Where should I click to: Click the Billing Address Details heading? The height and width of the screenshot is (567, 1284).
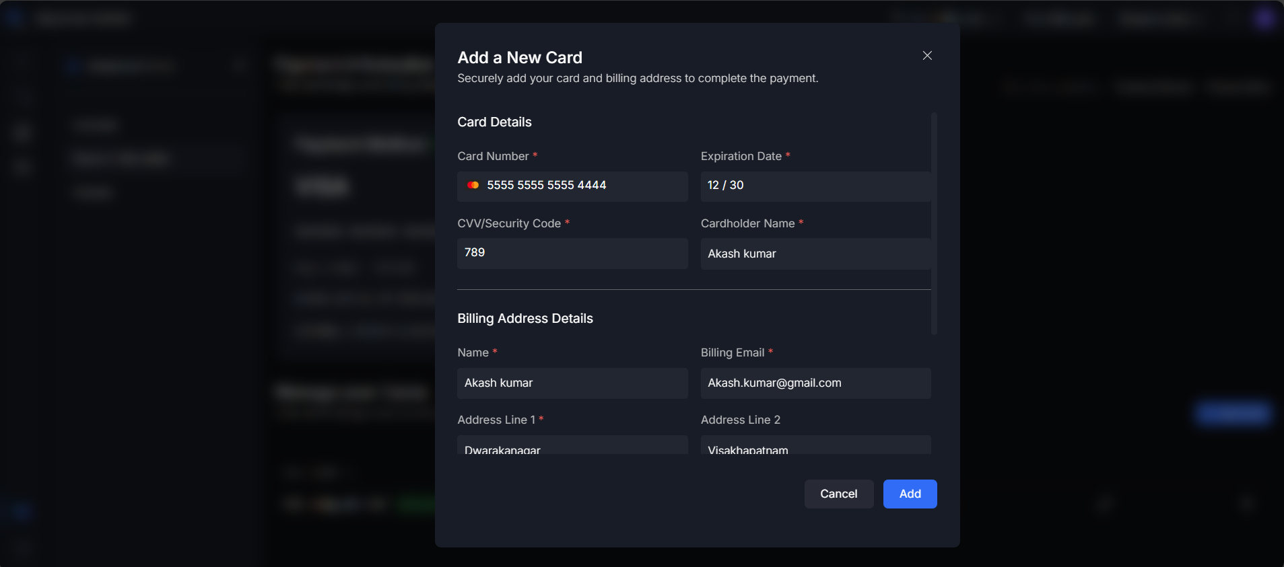coord(525,318)
